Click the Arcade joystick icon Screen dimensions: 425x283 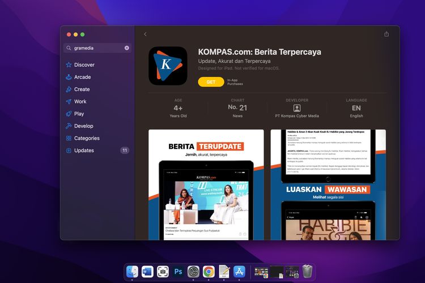click(69, 77)
